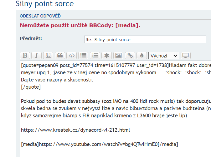
Task: Click the ODESLAT ODPOVĚĎ heading
Action: click(x=40, y=16)
